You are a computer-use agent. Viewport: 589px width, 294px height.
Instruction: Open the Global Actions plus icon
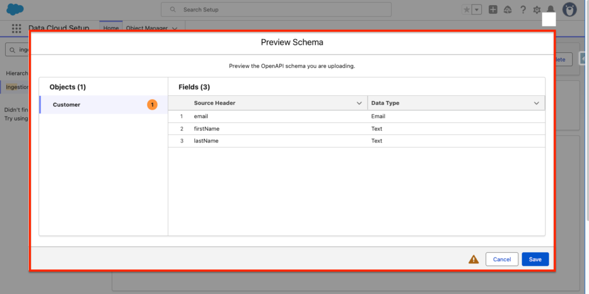493,10
